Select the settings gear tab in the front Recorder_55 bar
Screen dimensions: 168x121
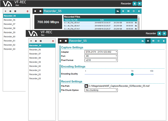tap(148, 41)
